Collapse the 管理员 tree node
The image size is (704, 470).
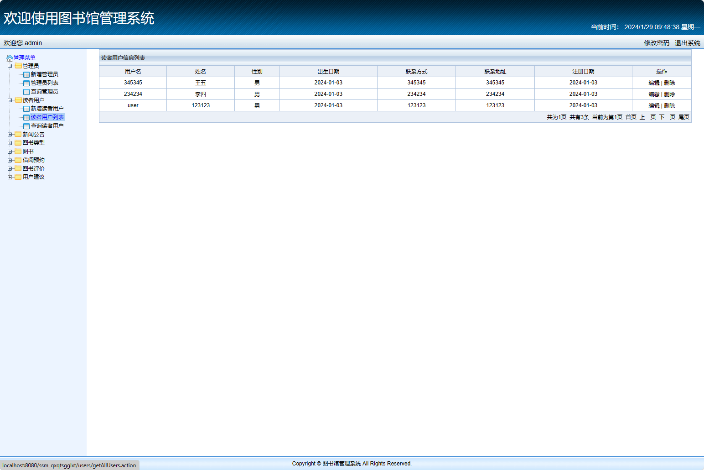point(10,66)
